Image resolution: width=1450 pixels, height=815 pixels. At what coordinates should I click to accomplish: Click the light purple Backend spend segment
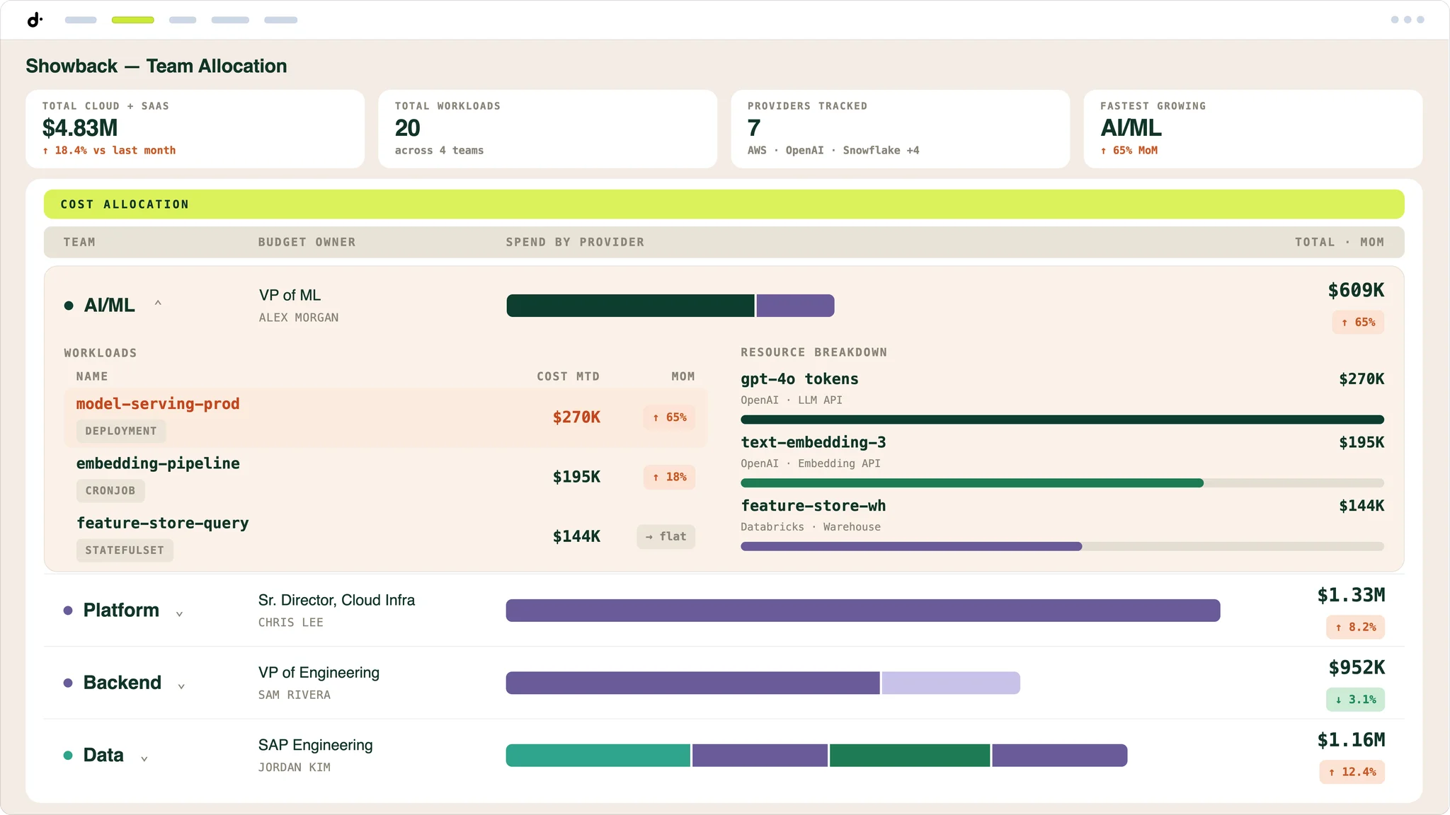point(951,683)
